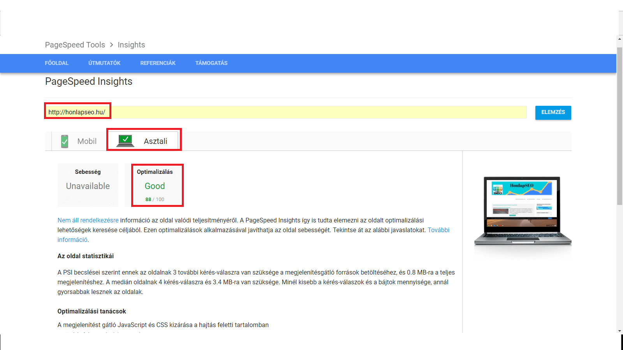Follow the 'Nem áll rendelkezésre' link
623x350 pixels.
pyautogui.click(x=88, y=220)
